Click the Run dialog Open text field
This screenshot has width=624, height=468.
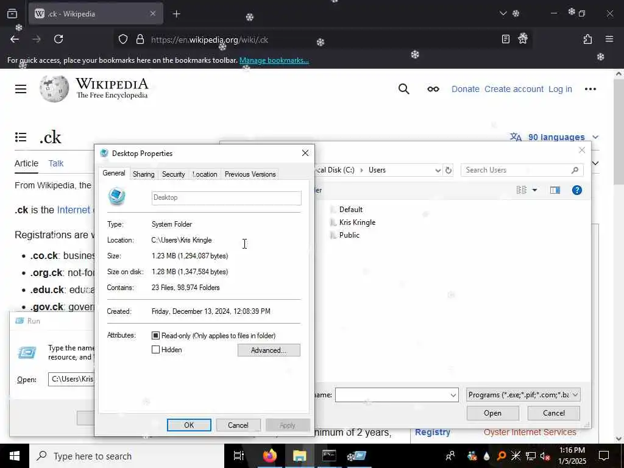(72, 379)
